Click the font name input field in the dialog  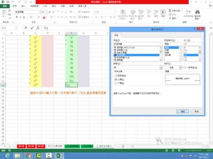[138, 44]
